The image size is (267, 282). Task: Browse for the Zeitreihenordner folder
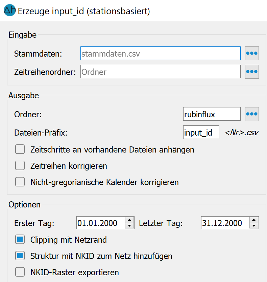[x=252, y=72]
